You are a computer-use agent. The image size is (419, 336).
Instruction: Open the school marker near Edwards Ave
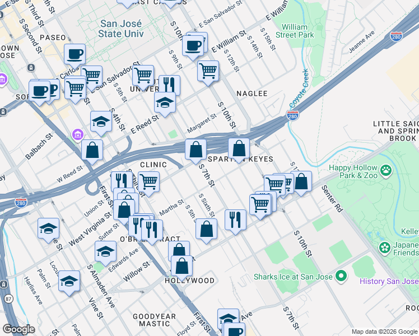click(105, 251)
